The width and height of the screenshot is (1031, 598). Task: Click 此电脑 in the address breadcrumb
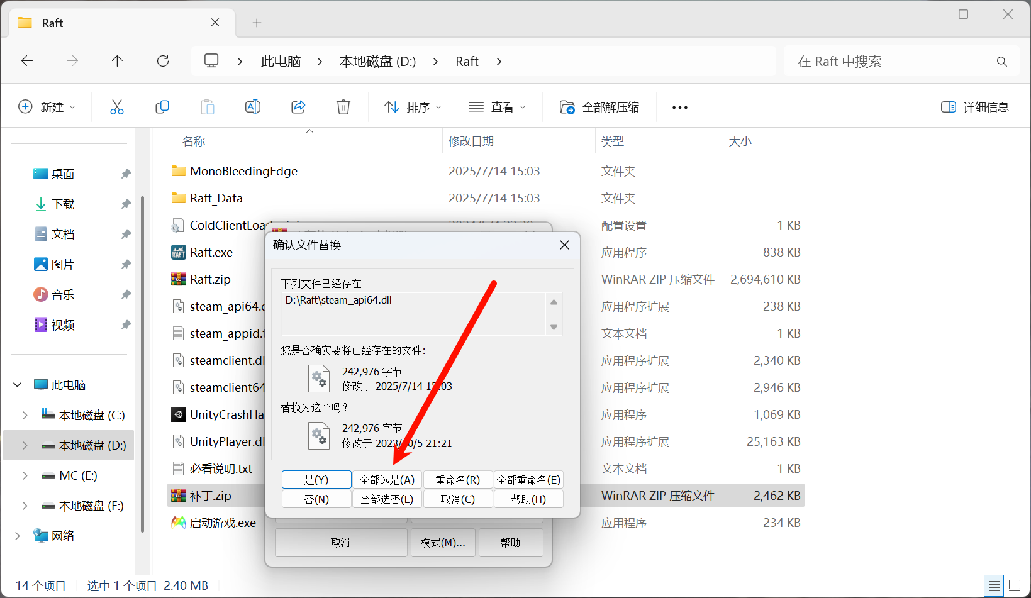point(281,62)
